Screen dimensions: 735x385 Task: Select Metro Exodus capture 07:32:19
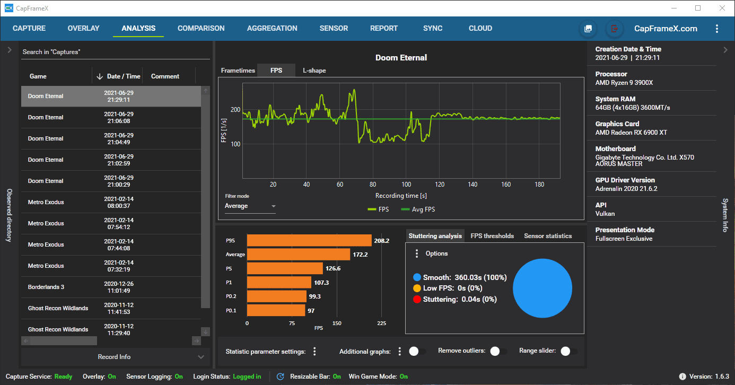(x=111, y=266)
